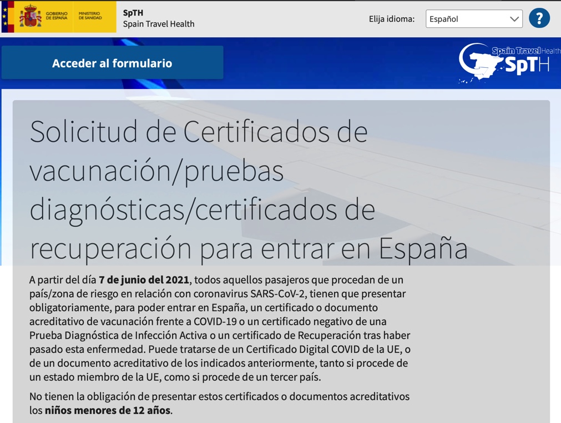The width and height of the screenshot is (561, 423).
Task: Click the Spanish coat of arms emblem
Action: point(30,17)
